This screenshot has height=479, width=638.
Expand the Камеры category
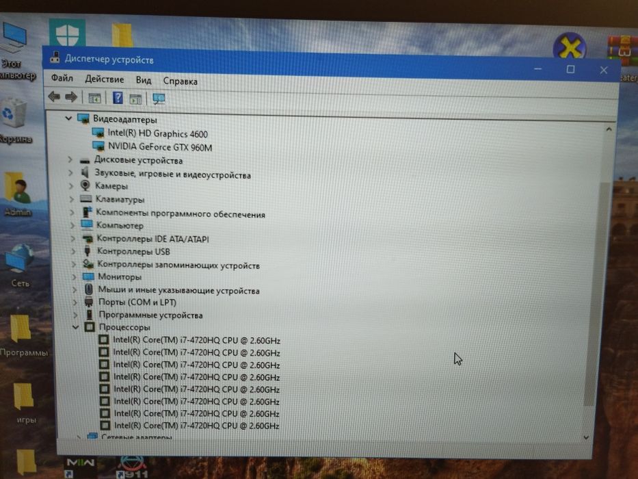pos(71,185)
